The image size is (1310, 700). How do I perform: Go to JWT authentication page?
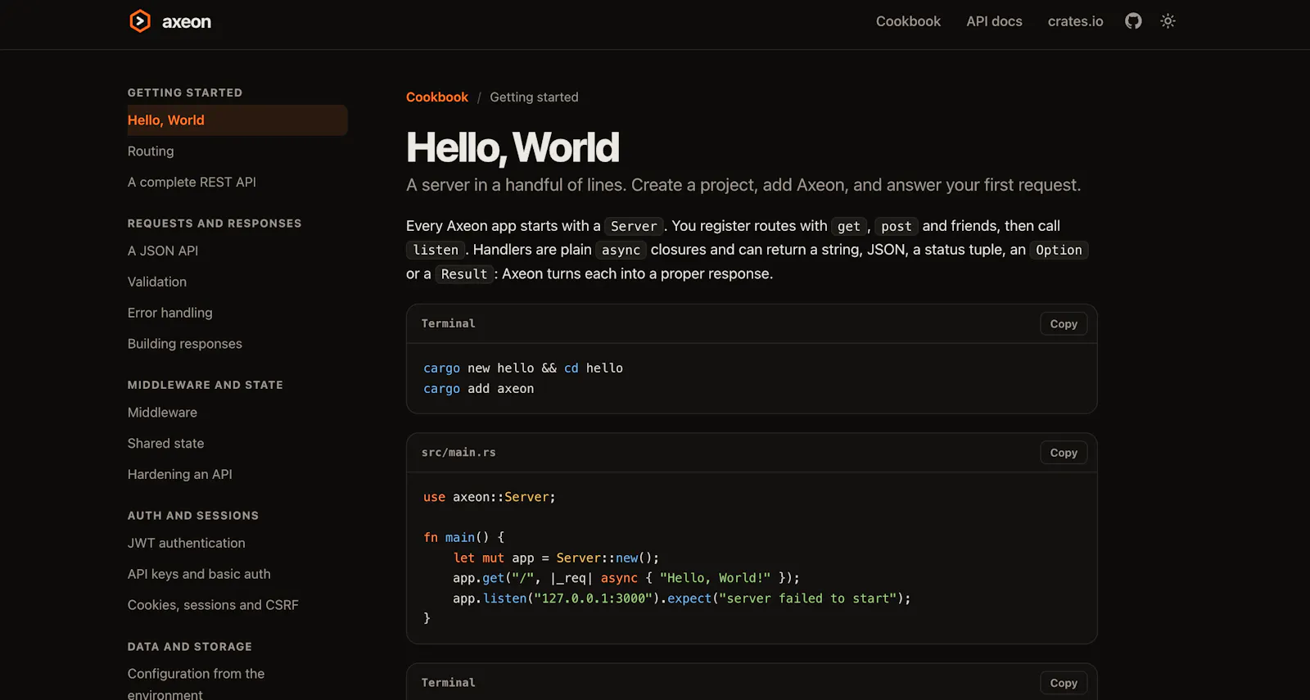pos(186,544)
